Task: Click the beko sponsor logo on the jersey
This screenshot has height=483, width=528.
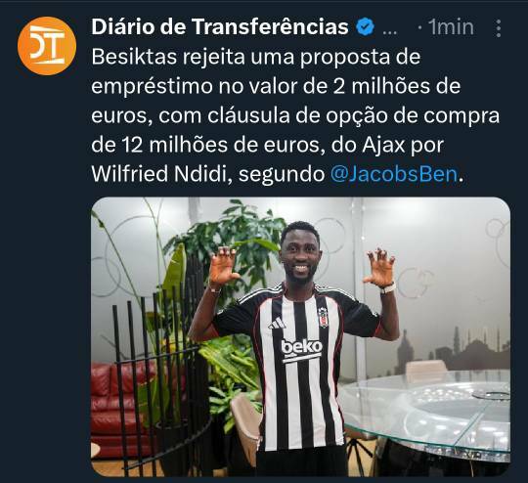Action: coord(302,347)
